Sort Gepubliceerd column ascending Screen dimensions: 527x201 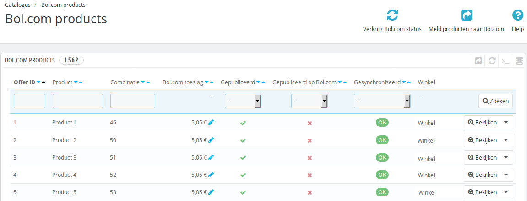[263, 82]
